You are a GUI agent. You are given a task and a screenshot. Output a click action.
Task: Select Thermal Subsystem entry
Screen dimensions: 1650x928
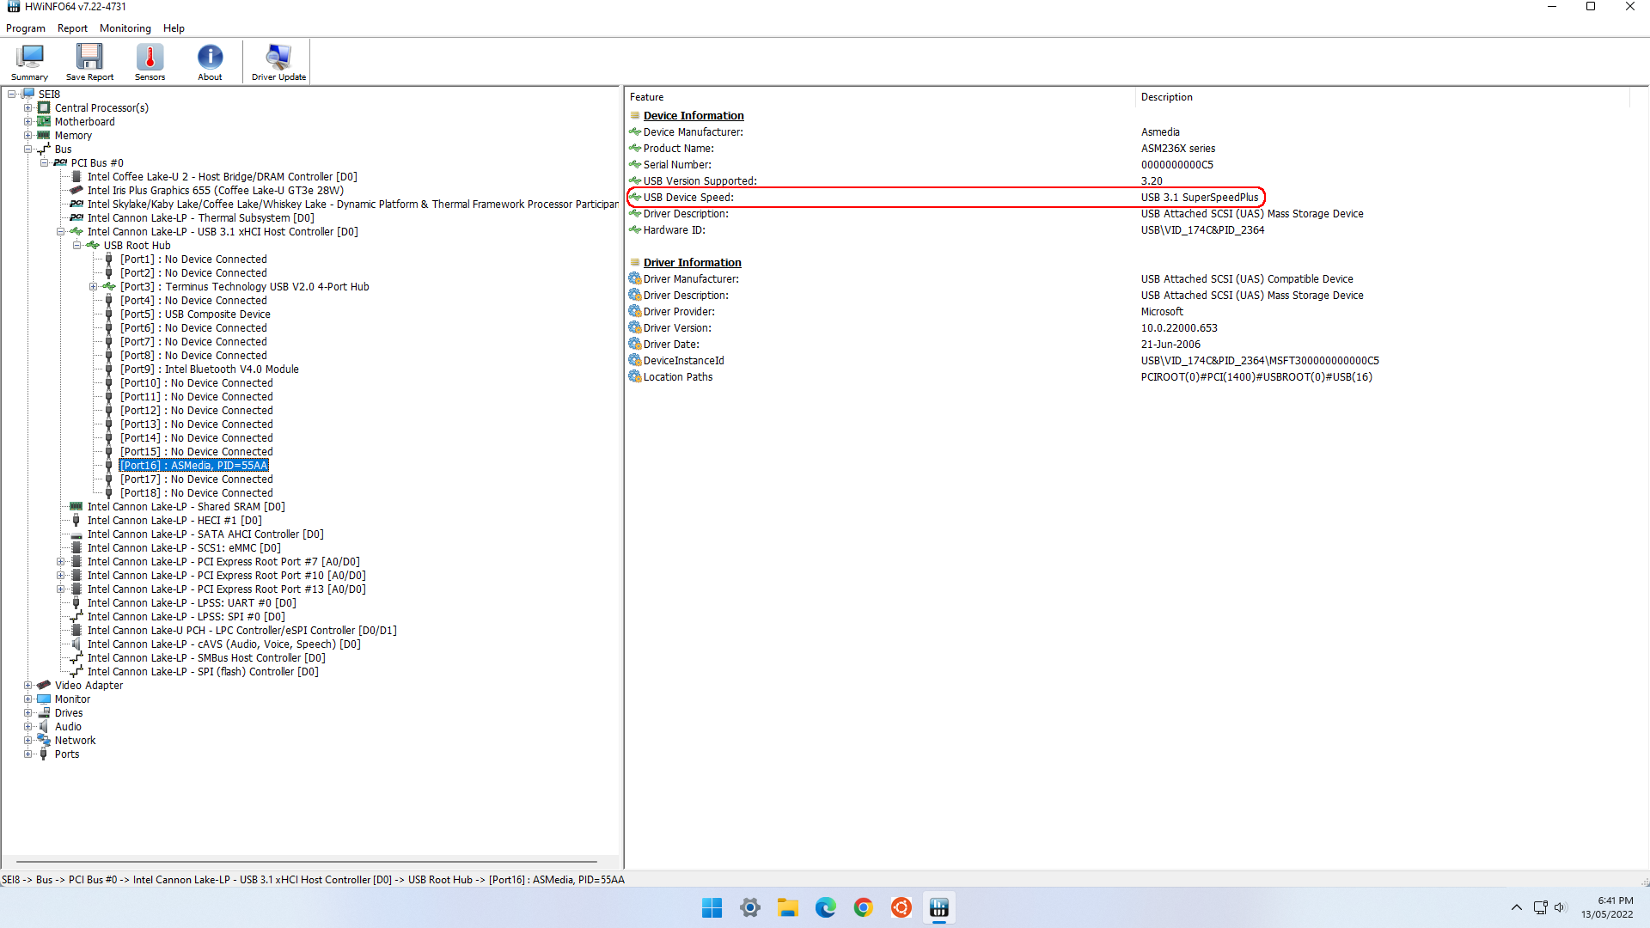point(200,218)
